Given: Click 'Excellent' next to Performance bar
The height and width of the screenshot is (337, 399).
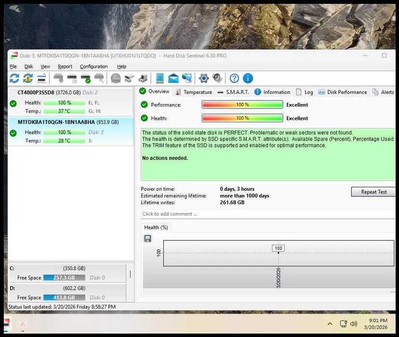Looking at the screenshot, I should coord(297,104).
